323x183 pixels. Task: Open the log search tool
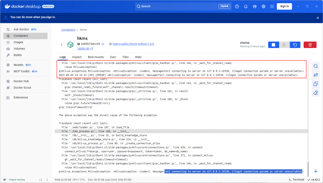(x=315, y=66)
